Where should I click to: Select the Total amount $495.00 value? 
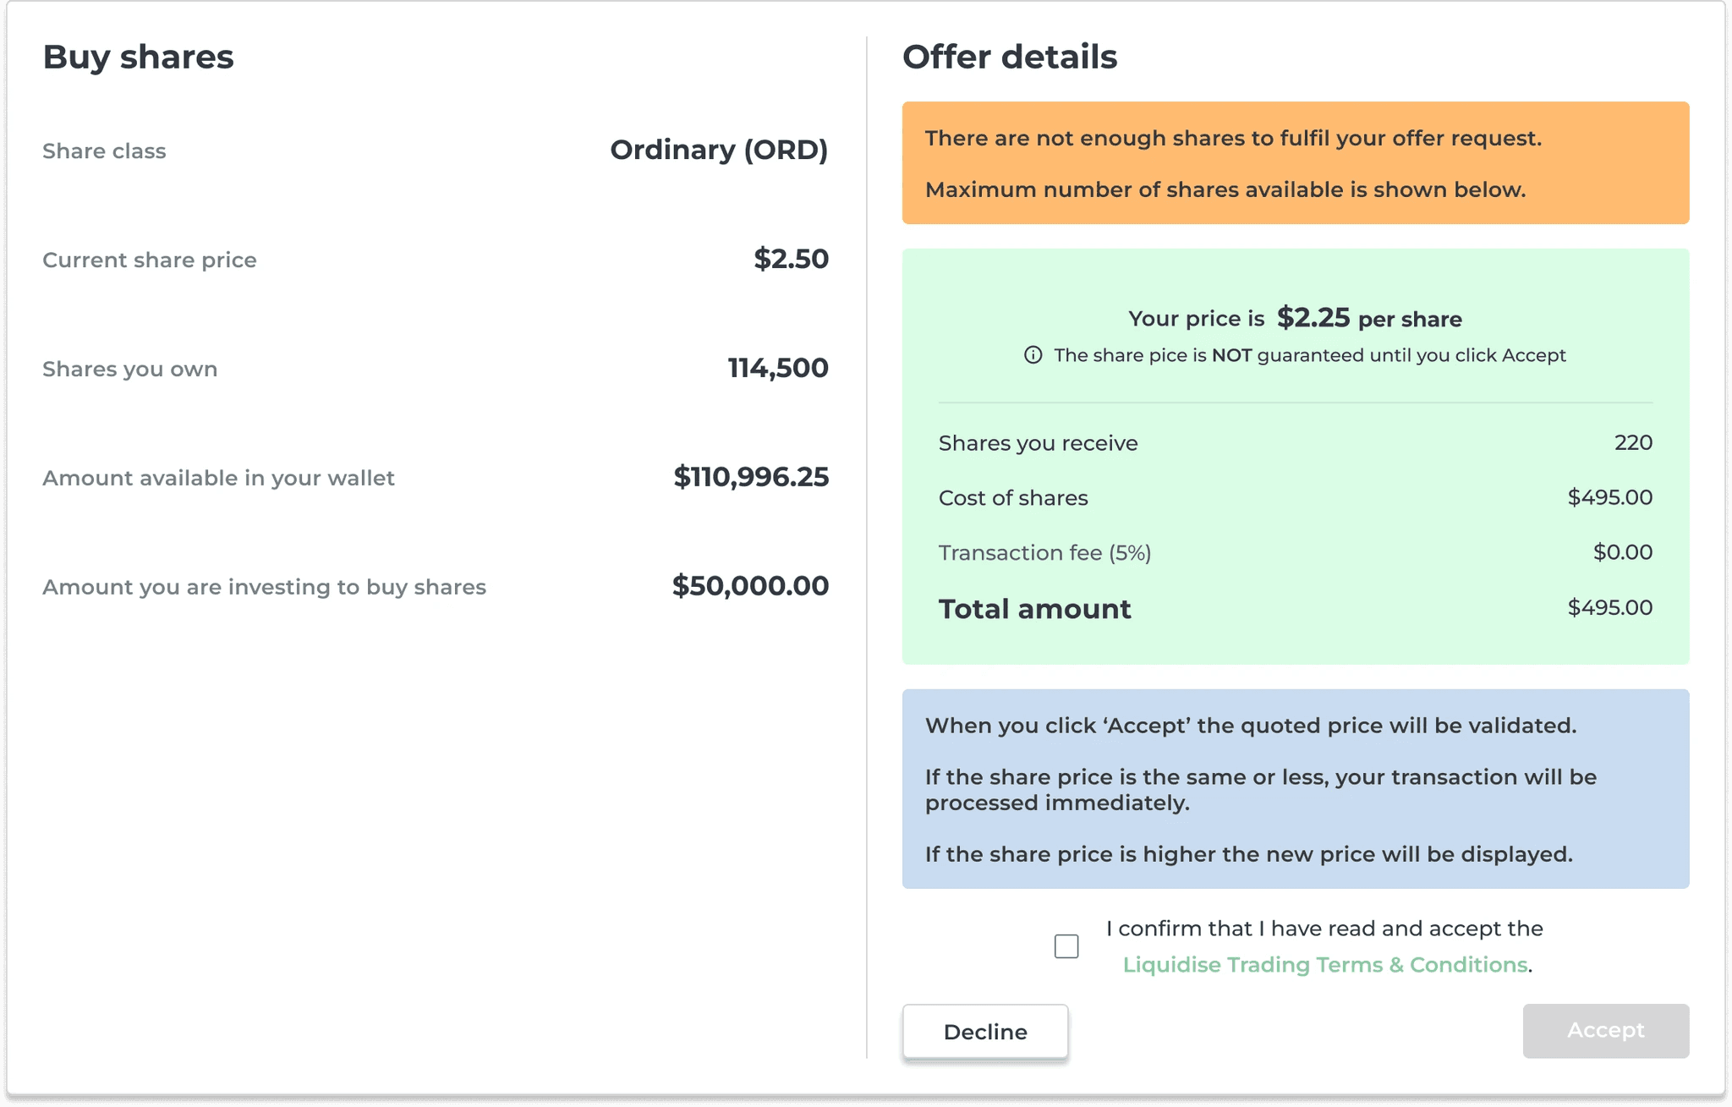click(x=1609, y=607)
